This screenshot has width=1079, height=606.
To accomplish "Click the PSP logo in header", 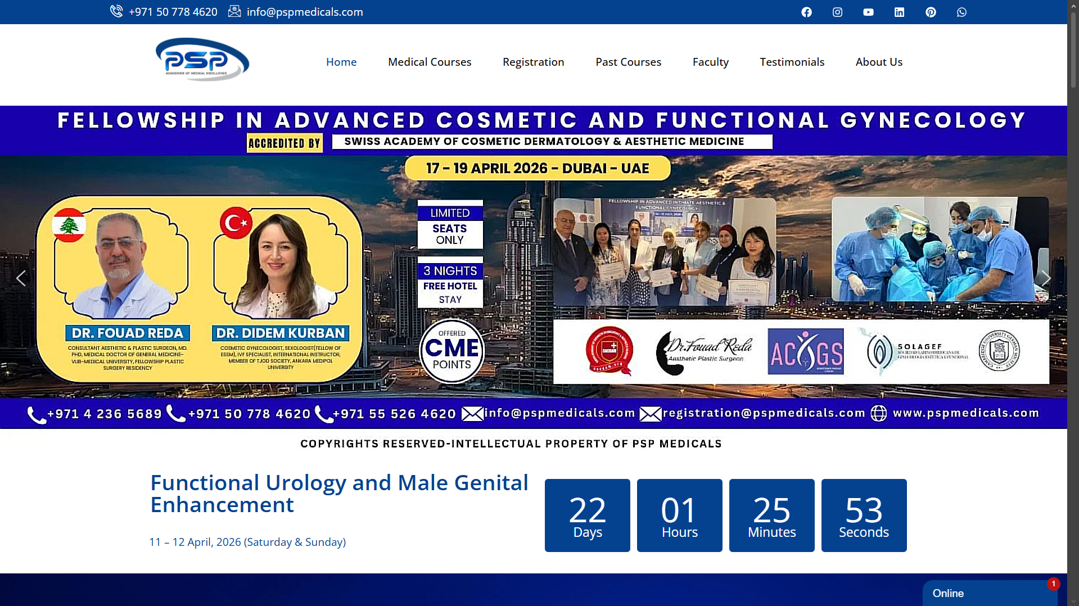I will coord(202,60).
